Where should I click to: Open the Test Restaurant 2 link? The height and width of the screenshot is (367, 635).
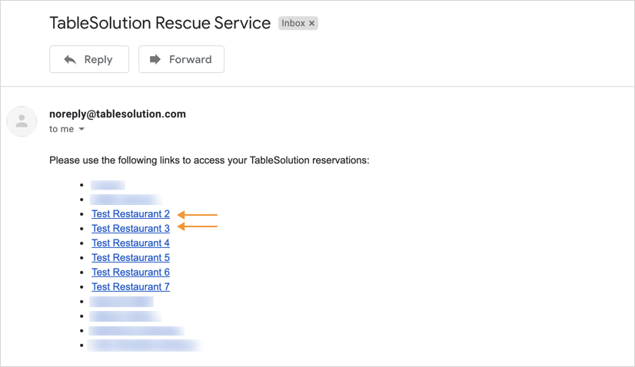[x=131, y=213]
